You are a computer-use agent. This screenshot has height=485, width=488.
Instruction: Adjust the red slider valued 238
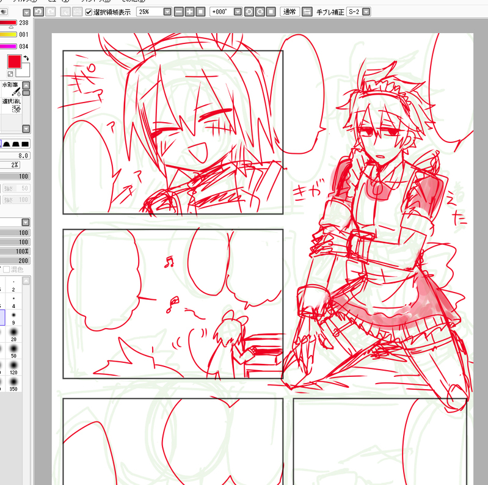point(8,23)
